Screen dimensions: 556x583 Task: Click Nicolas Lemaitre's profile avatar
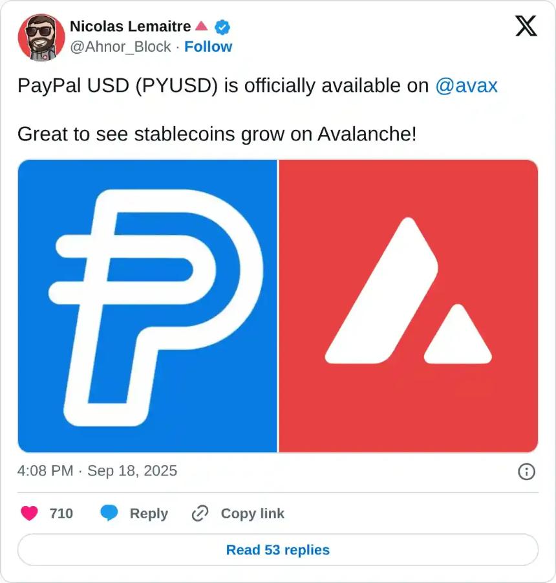40,38
